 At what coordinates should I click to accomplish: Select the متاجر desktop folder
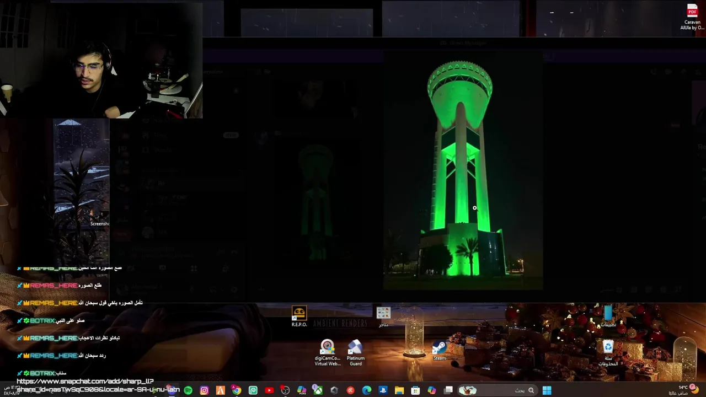pyautogui.click(x=383, y=317)
